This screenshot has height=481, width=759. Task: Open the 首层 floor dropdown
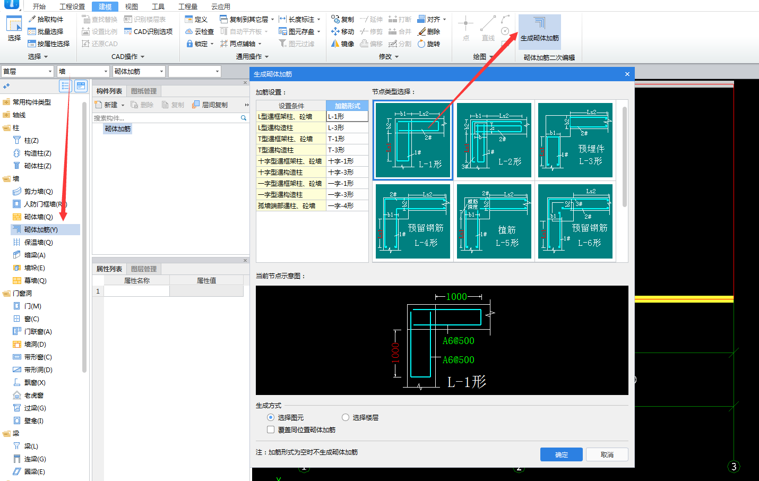28,71
